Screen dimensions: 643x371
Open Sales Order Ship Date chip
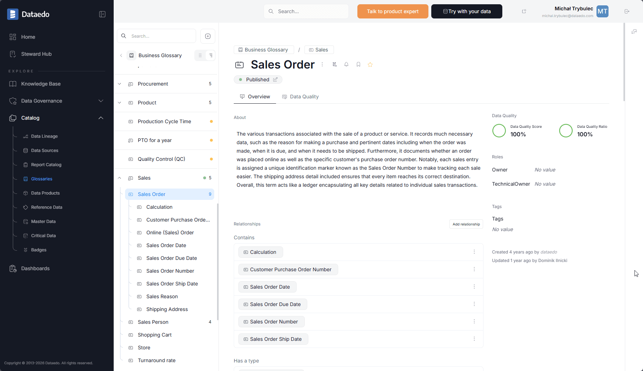[x=273, y=339]
